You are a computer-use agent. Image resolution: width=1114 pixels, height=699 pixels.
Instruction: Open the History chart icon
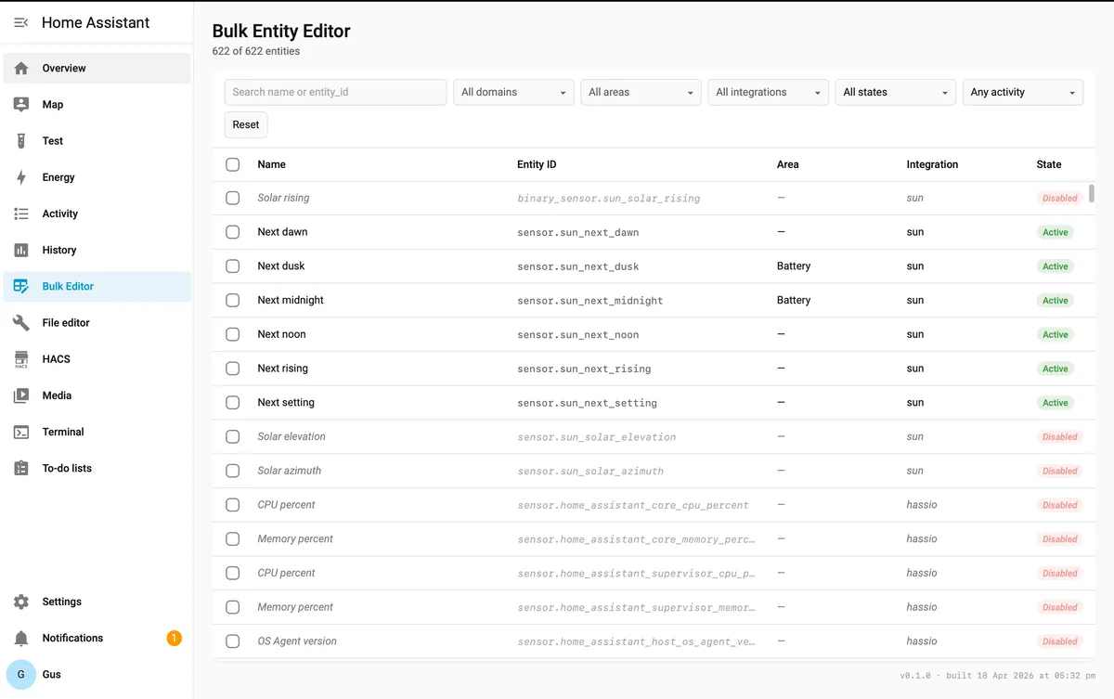(21, 250)
